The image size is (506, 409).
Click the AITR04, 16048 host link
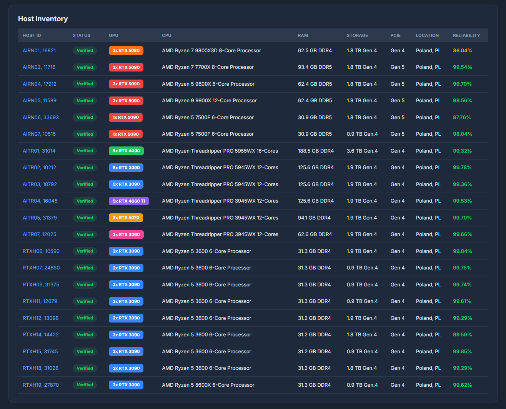39,201
